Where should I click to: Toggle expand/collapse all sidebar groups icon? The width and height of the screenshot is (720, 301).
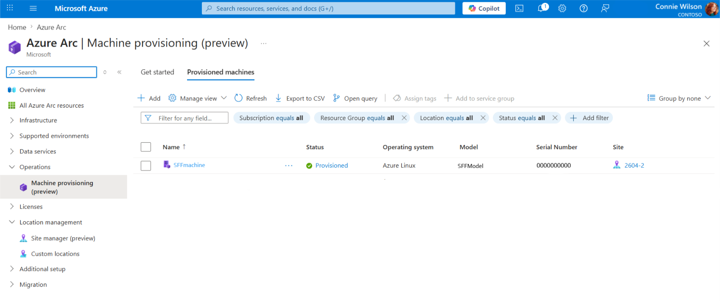[x=105, y=72]
